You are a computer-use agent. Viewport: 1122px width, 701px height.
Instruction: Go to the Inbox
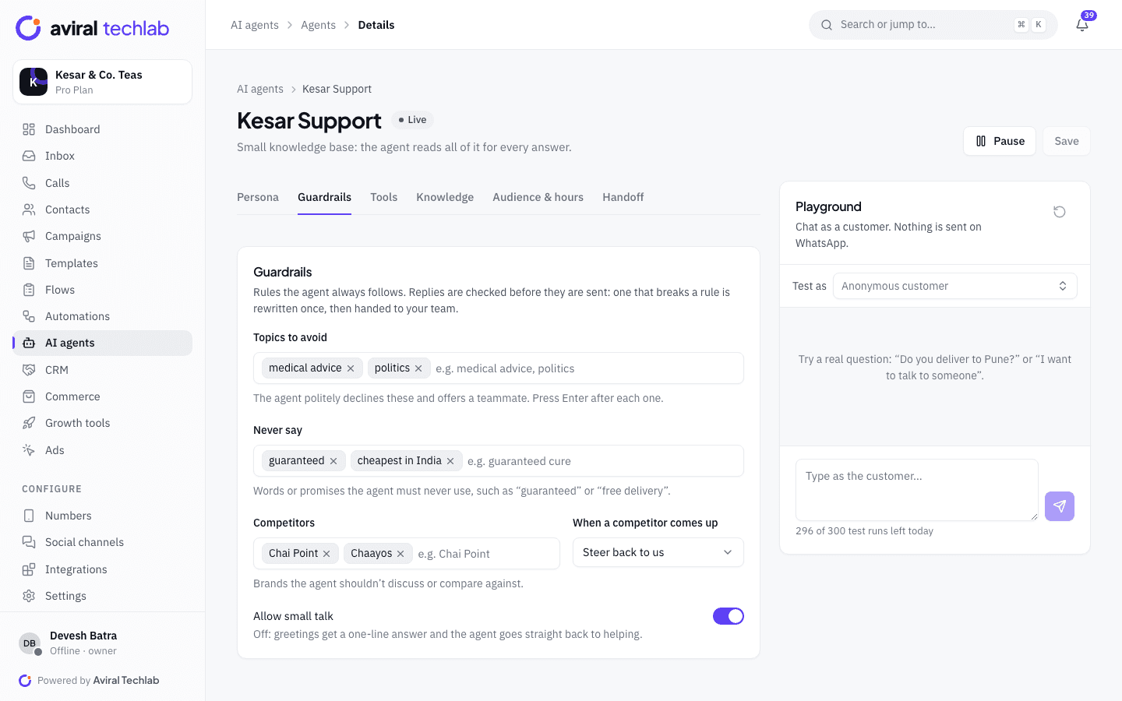coord(103,156)
